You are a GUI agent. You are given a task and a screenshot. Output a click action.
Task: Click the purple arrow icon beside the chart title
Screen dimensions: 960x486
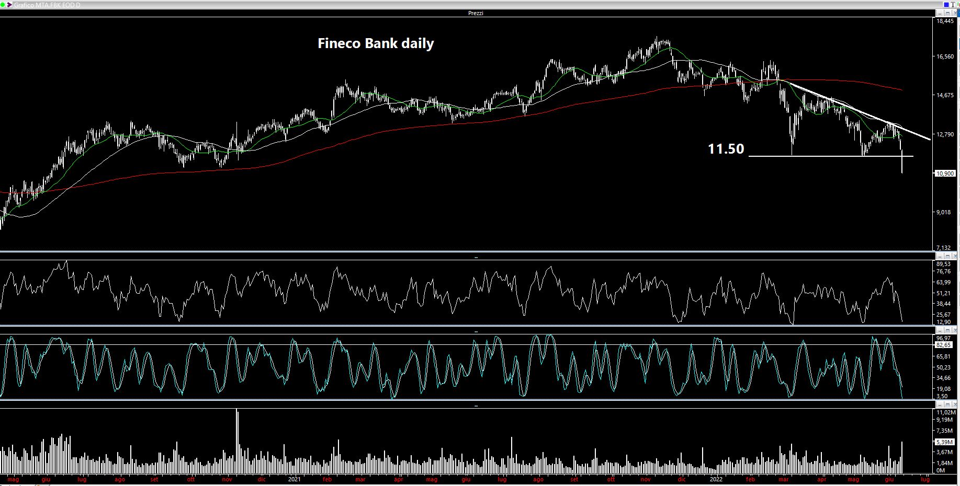point(9,5)
